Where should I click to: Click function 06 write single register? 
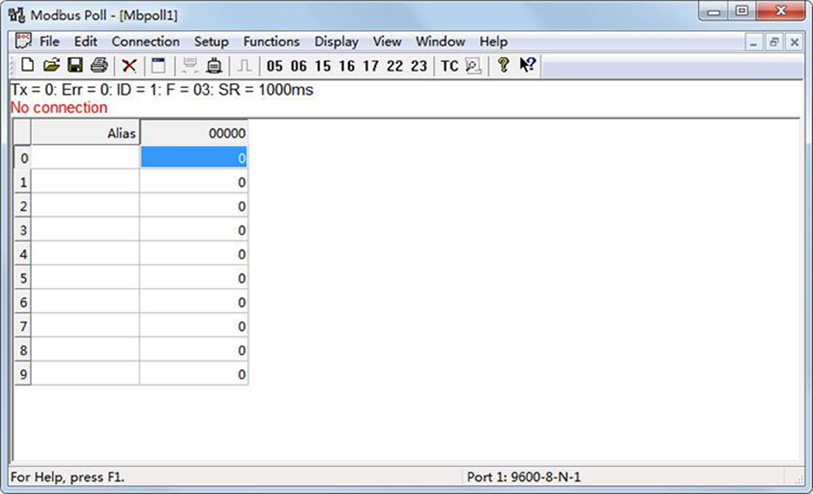pos(299,66)
